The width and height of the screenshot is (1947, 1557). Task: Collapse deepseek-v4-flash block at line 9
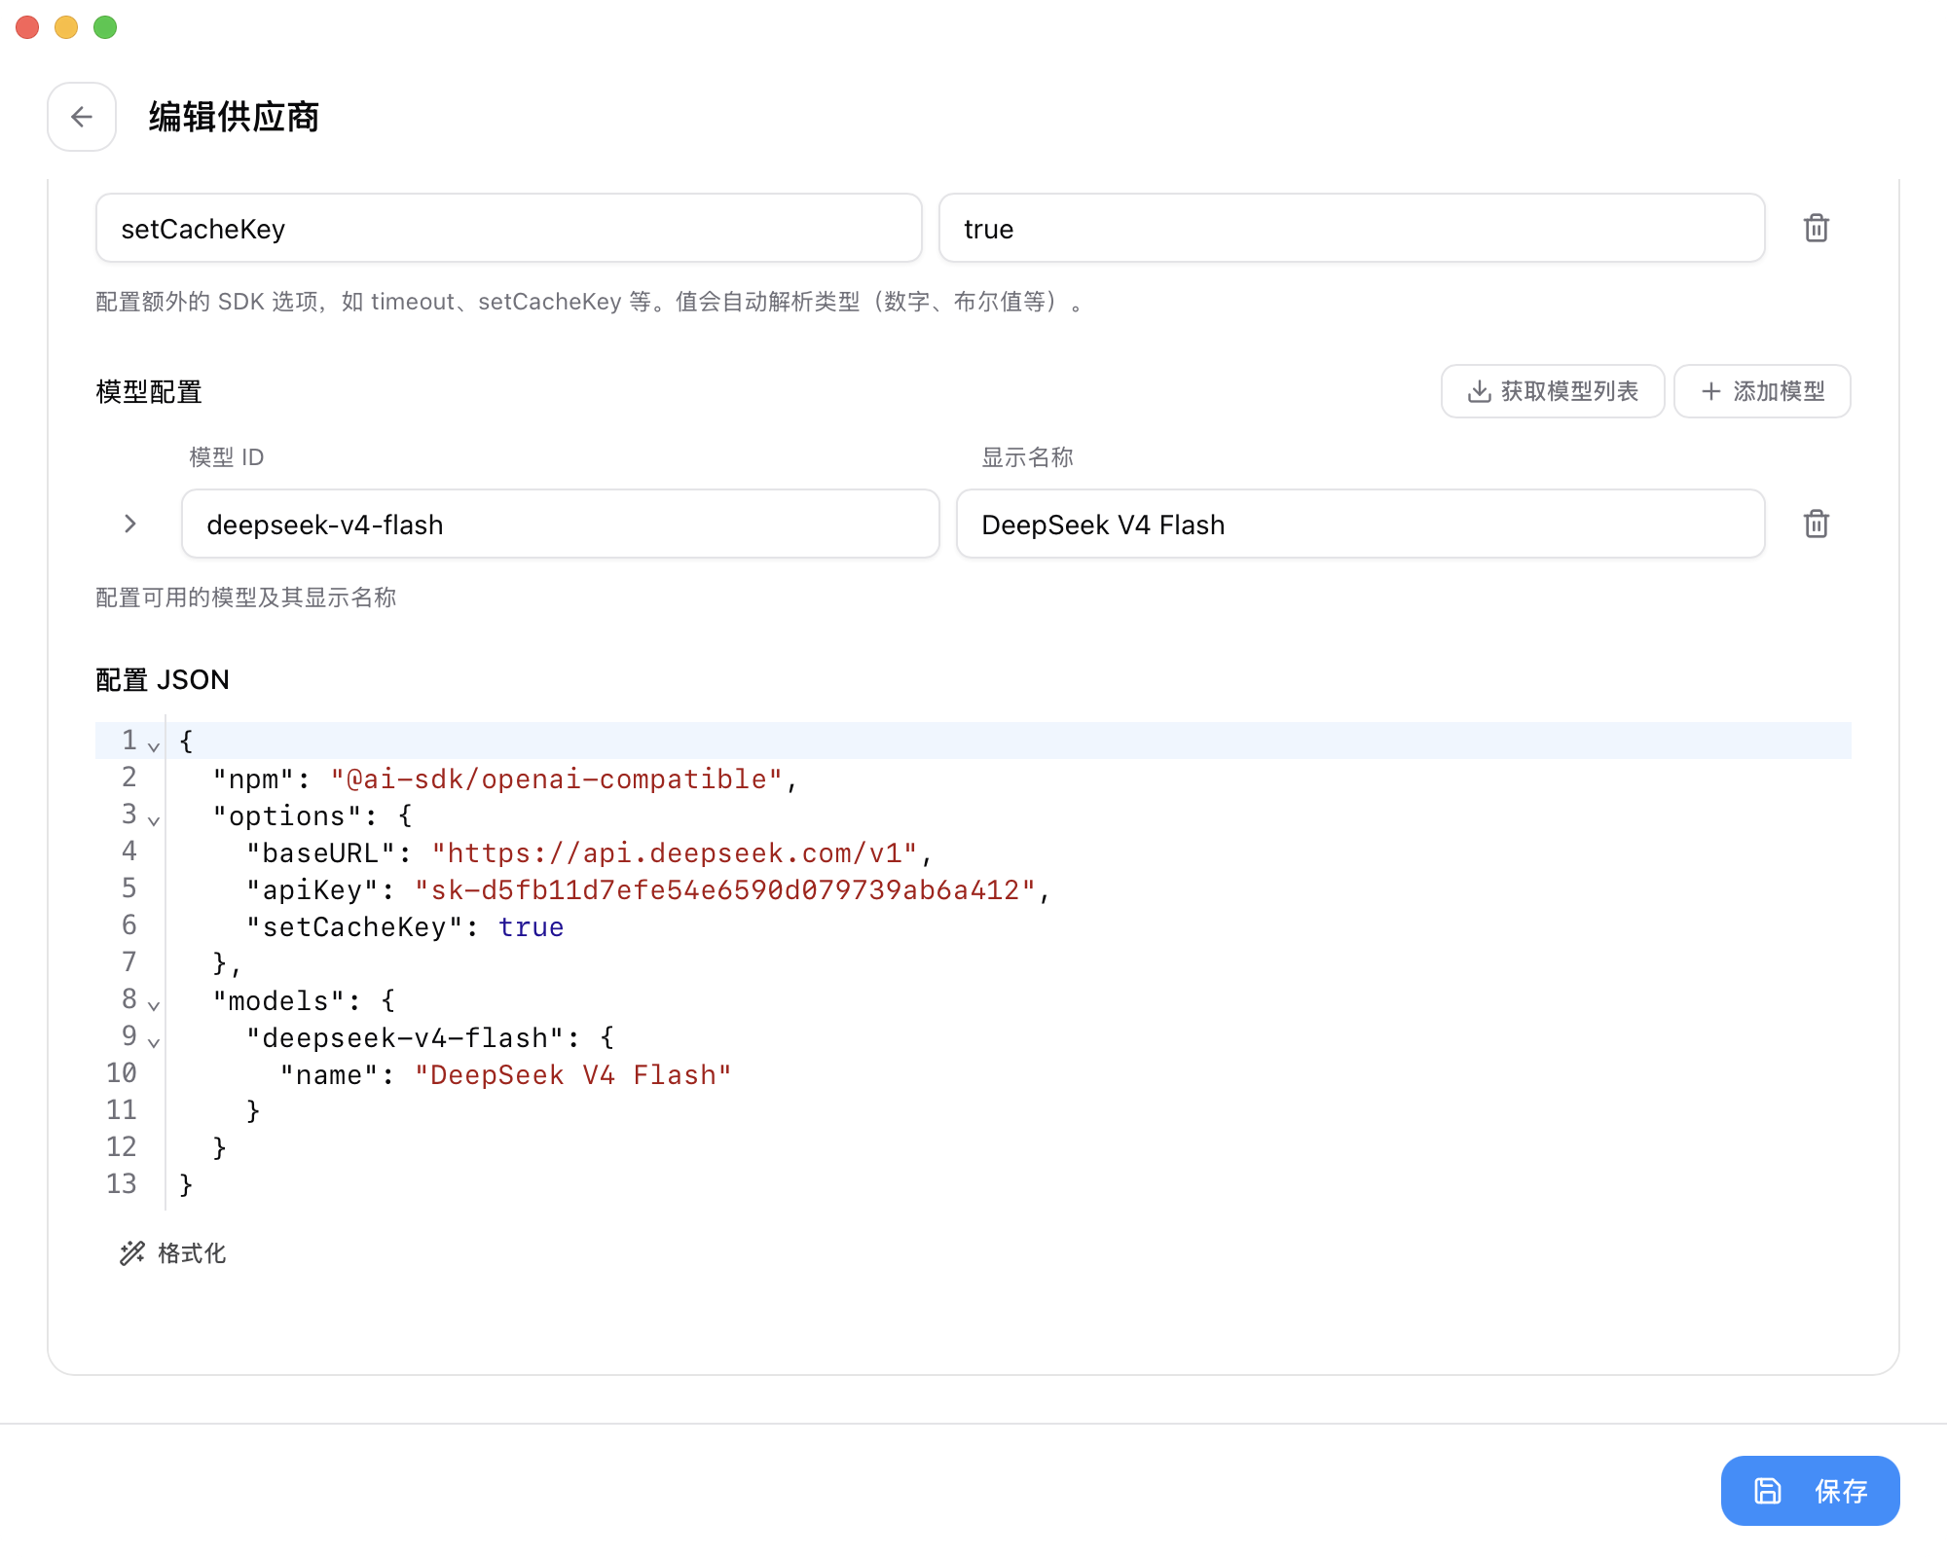click(x=154, y=1042)
